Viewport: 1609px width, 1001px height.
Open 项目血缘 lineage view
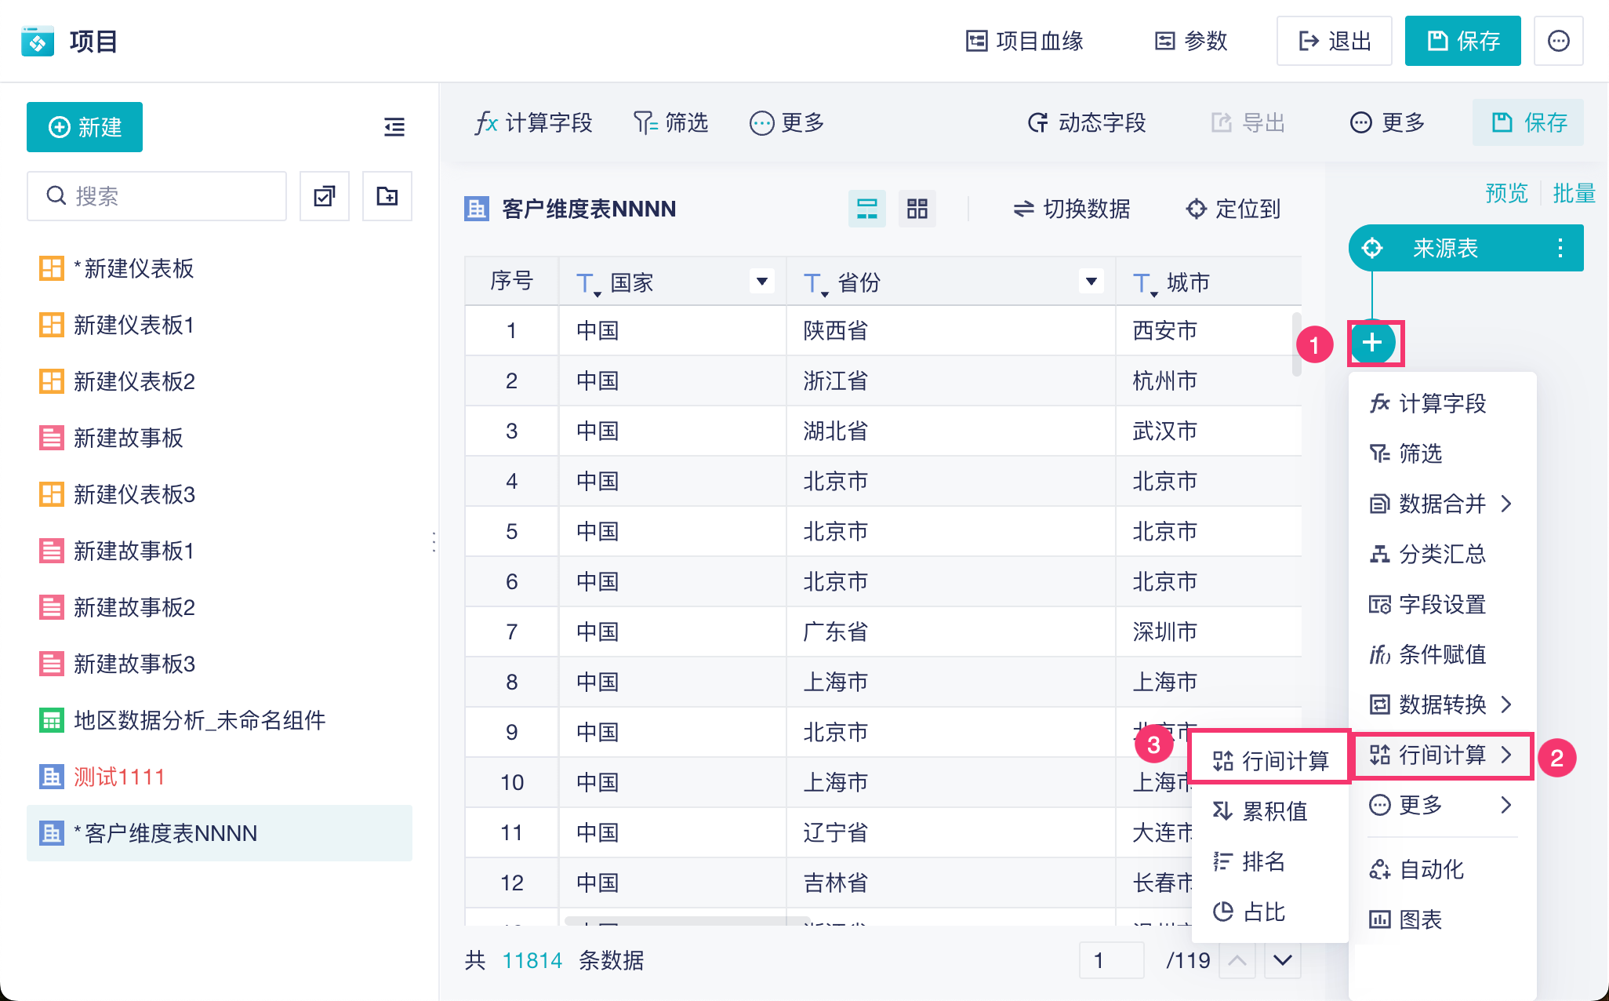1024,41
